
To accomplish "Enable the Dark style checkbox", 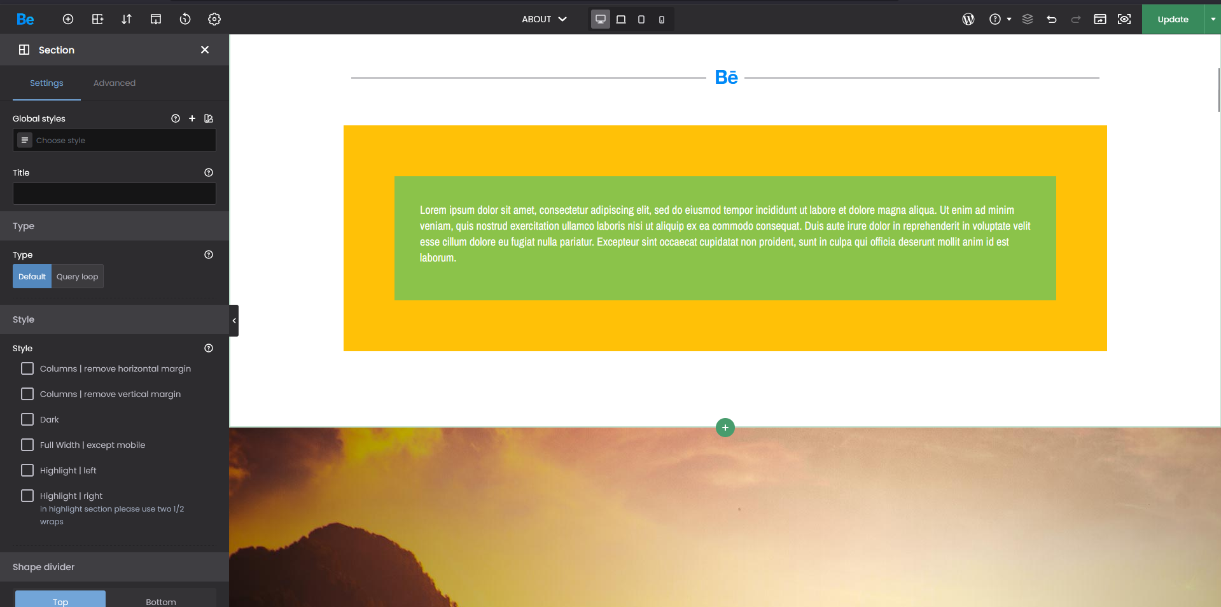I will click(27, 419).
